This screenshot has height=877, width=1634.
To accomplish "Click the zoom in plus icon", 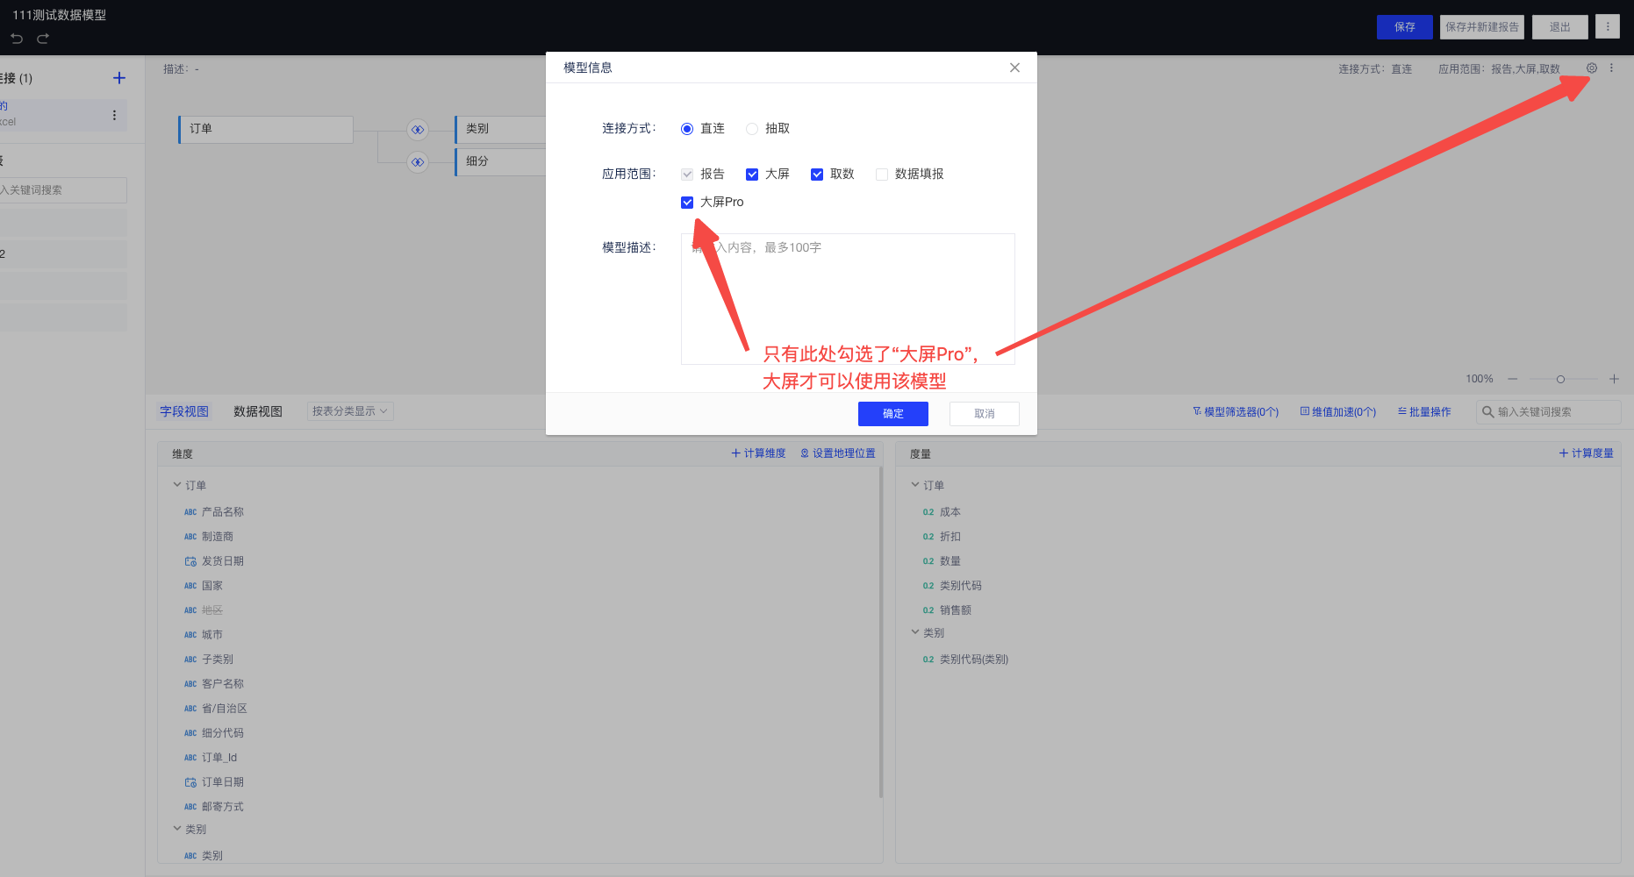I will click(x=1614, y=379).
